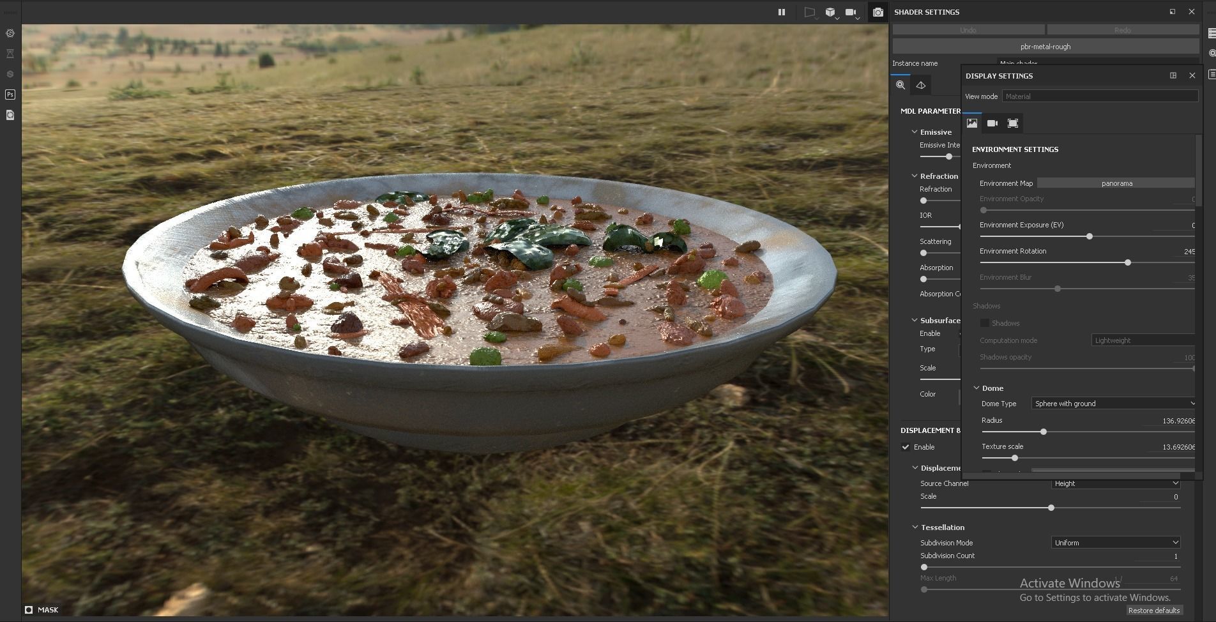The height and width of the screenshot is (622, 1216).
Task: Click the Redo button
Action: pos(1123,30)
